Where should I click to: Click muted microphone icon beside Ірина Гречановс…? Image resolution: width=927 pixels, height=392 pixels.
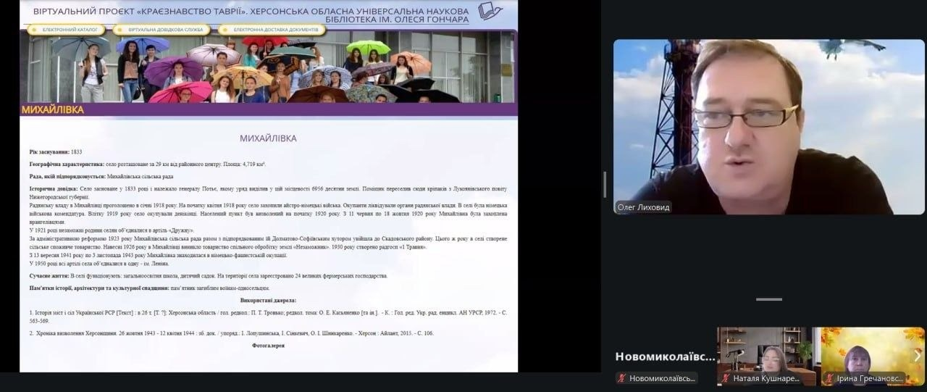pos(829,378)
